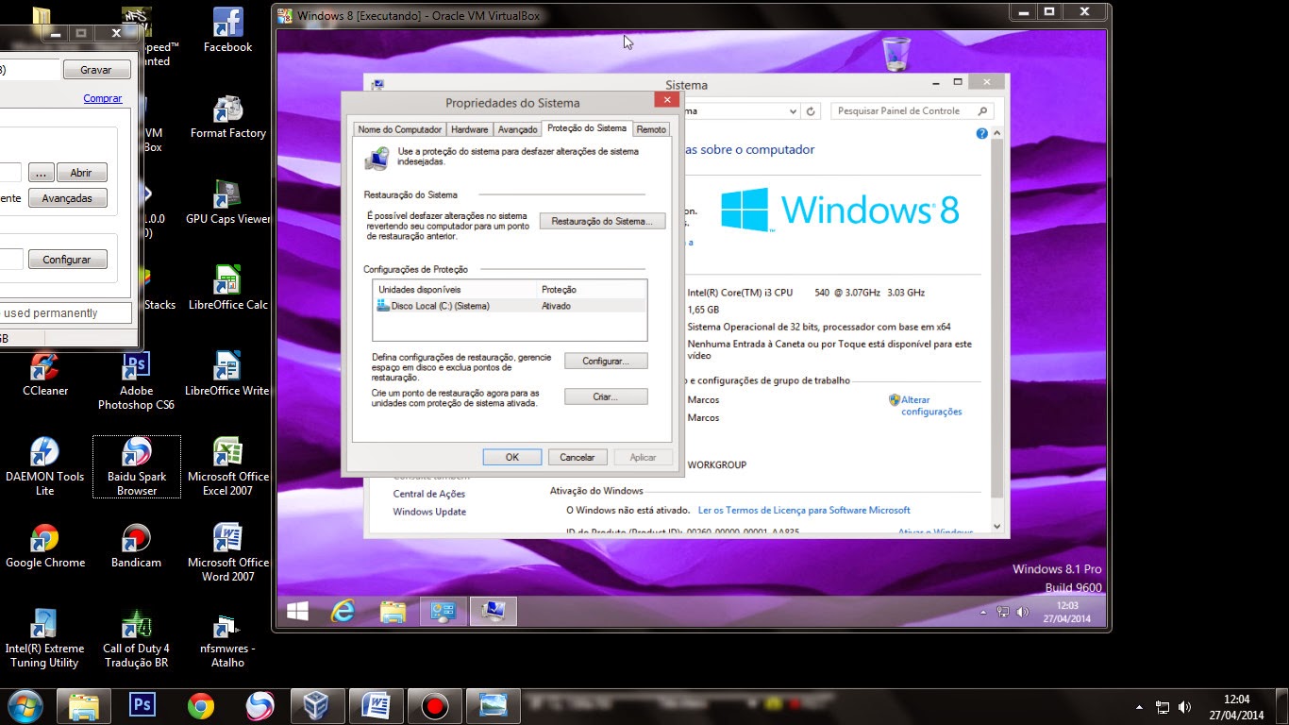1289x725 pixels.
Task: Open GPU Caps Viewer desktop icon
Action: [x=227, y=203]
